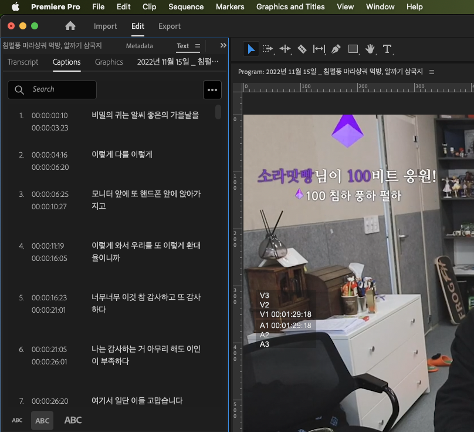This screenshot has width=474, height=432.
Task: Select the 침펄풍 마라샹궈 source panel tab
Action: pos(52,46)
